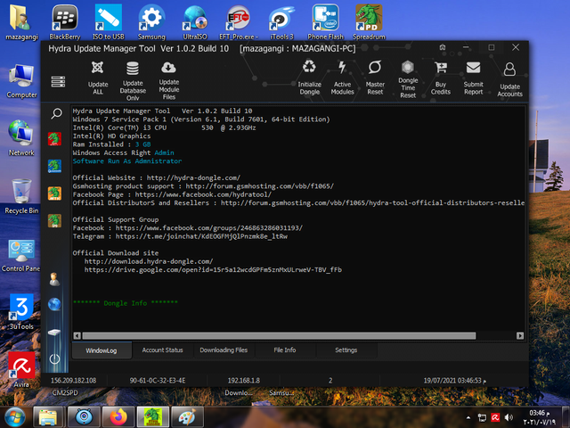Screen dimensions: 570x428
Task: Click the Windows Start button
Action: pos(15,417)
